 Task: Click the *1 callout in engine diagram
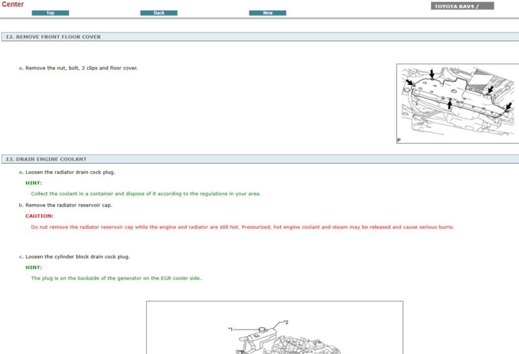[230, 329]
